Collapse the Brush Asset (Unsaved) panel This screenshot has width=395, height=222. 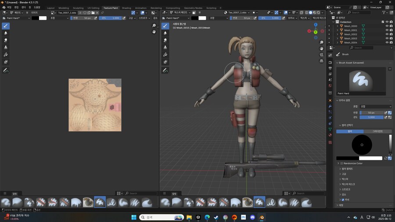(x=338, y=63)
